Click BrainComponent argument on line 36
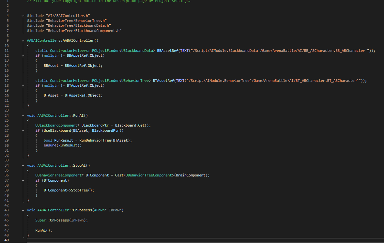Viewport: 384px width, 243px height. [x=191, y=175]
